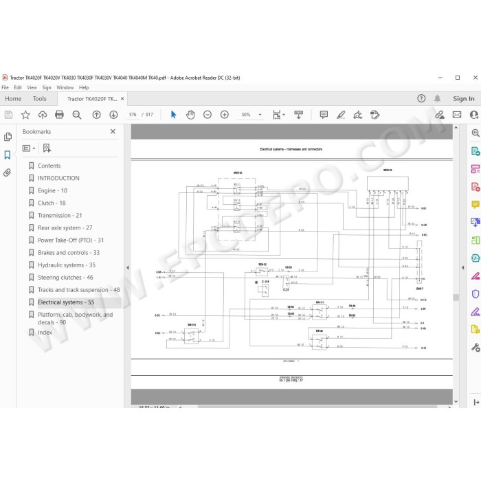Star the document with bookmark star icon
The height and width of the screenshot is (481, 481).
[25, 115]
